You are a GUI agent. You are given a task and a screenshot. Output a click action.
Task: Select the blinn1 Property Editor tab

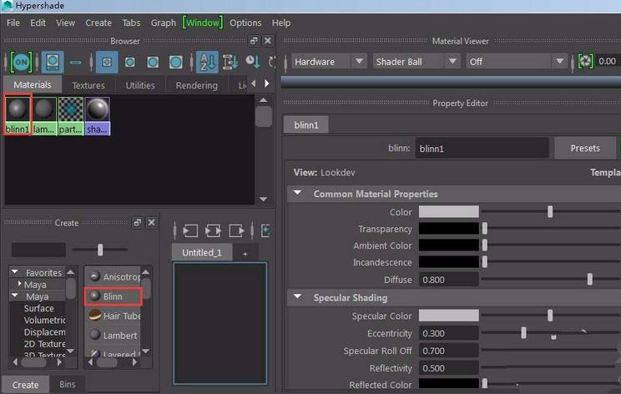pos(306,125)
